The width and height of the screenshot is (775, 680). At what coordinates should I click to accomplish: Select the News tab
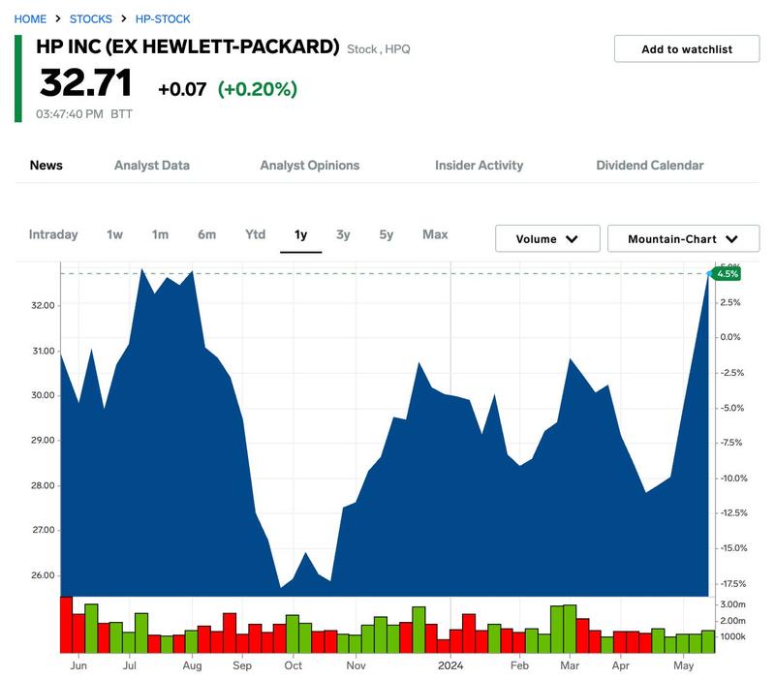(46, 165)
